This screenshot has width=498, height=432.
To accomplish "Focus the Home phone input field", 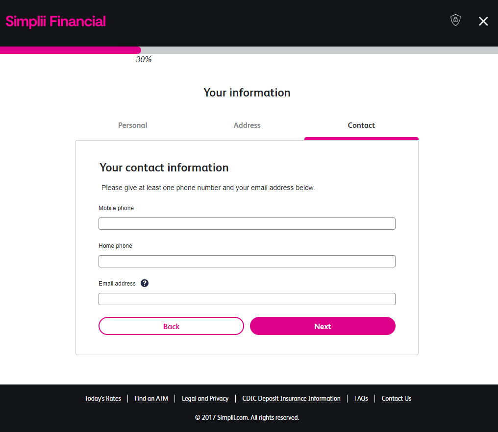I will [x=247, y=261].
